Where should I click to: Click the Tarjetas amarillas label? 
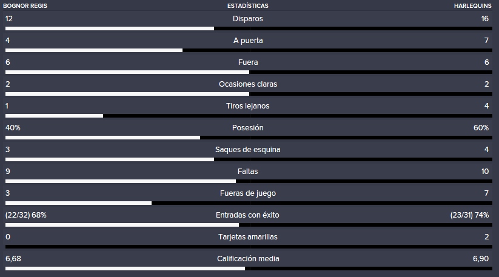(x=247, y=237)
